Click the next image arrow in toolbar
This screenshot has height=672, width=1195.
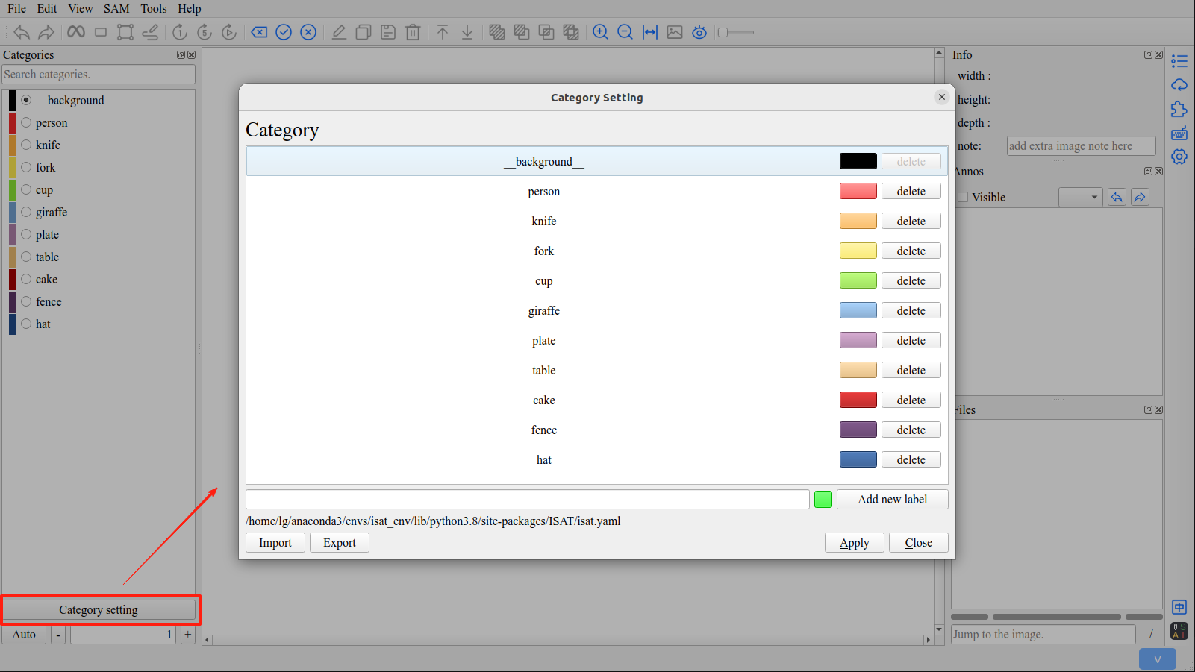46,32
